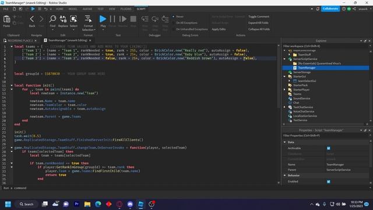Open Discord from the Windows taskbar
The height and width of the screenshot is (210, 373).
coord(130,204)
